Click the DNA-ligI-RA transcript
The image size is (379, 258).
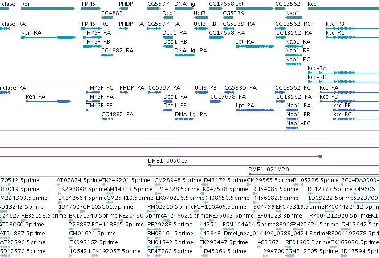tap(184, 55)
